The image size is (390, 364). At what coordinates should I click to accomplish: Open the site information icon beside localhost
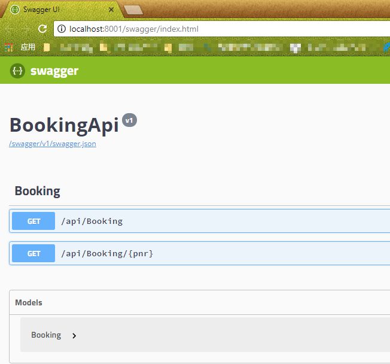click(62, 29)
